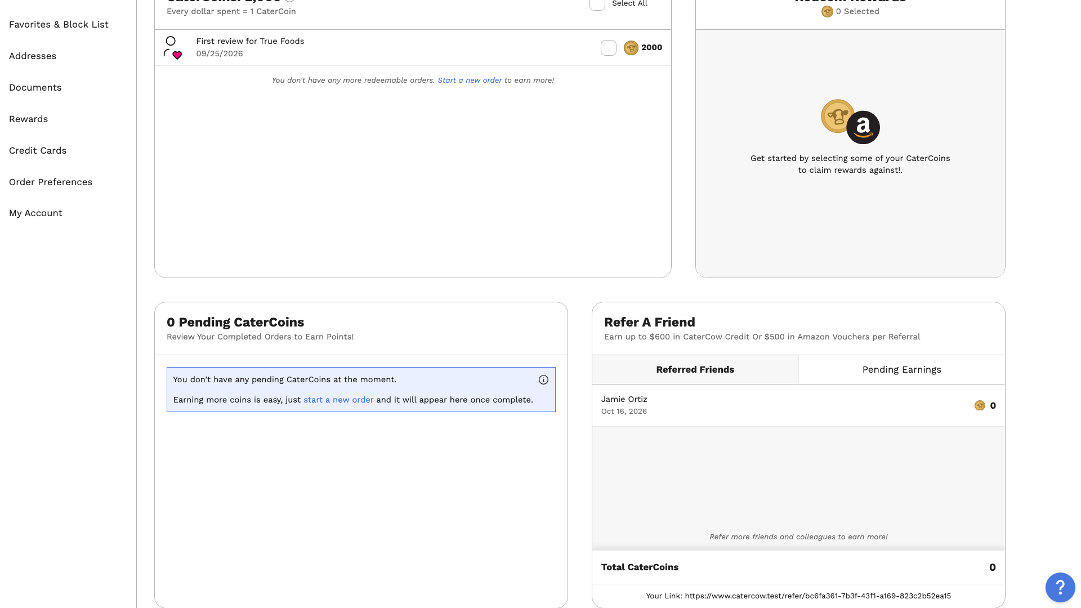Click the 2000 coin amount value
The image size is (1081, 608).
651,48
